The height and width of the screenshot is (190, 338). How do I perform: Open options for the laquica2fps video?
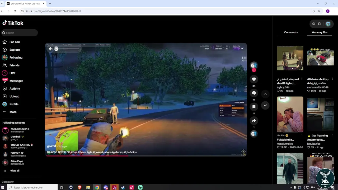point(332,135)
